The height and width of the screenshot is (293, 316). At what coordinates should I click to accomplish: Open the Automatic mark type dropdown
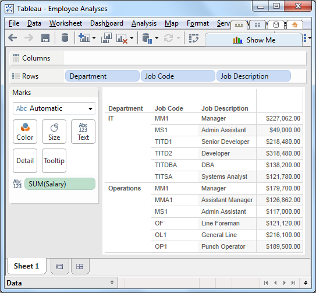tap(54, 108)
